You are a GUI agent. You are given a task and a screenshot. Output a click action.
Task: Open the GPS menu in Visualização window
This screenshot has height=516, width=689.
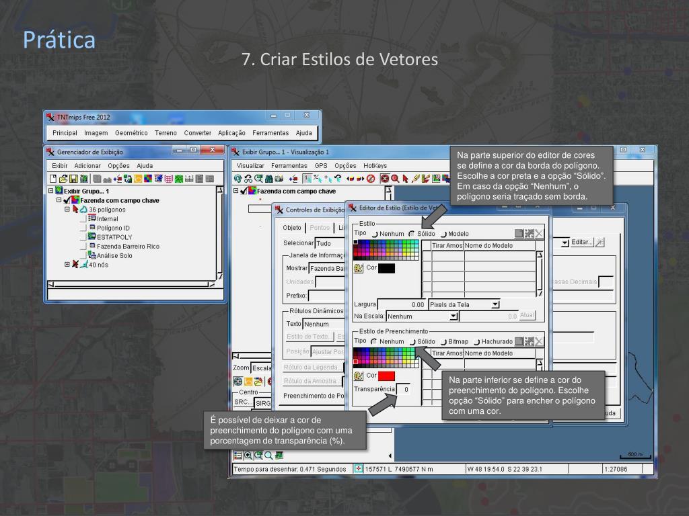(321, 166)
